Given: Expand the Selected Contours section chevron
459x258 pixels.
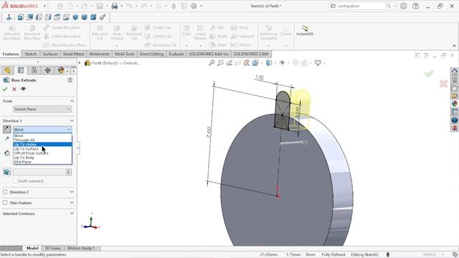Looking at the screenshot, I should (72, 214).
